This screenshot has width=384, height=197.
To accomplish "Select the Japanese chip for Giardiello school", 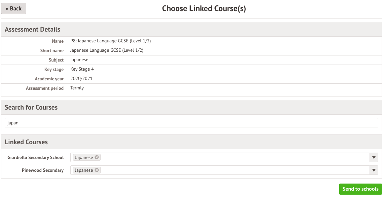I will tap(84, 157).
